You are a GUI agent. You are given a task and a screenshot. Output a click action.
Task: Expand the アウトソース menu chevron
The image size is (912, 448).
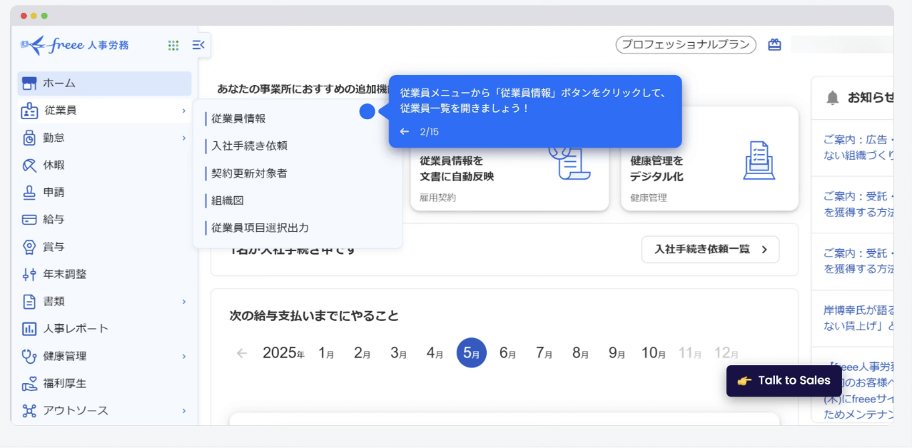183,411
